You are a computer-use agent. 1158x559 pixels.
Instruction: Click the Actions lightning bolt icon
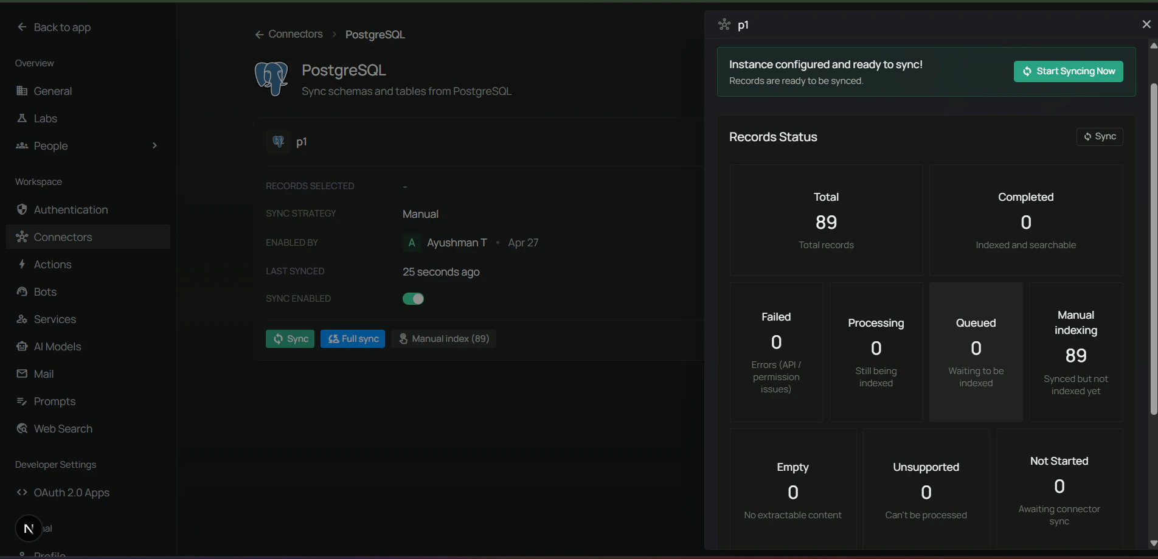pyautogui.click(x=22, y=264)
